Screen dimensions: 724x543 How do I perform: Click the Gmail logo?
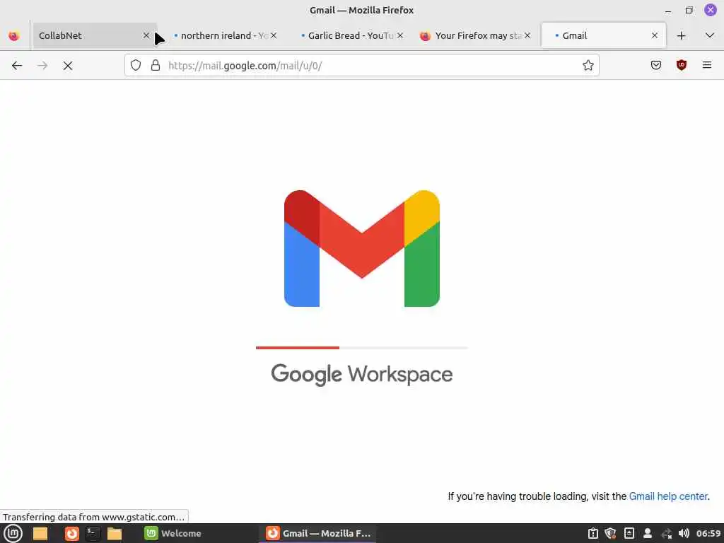pos(362,248)
